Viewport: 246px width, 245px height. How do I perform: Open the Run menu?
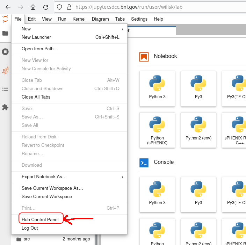[62, 19]
